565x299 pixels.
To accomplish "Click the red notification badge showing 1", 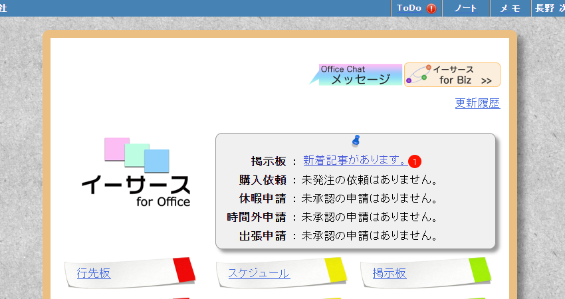I will 415,161.
